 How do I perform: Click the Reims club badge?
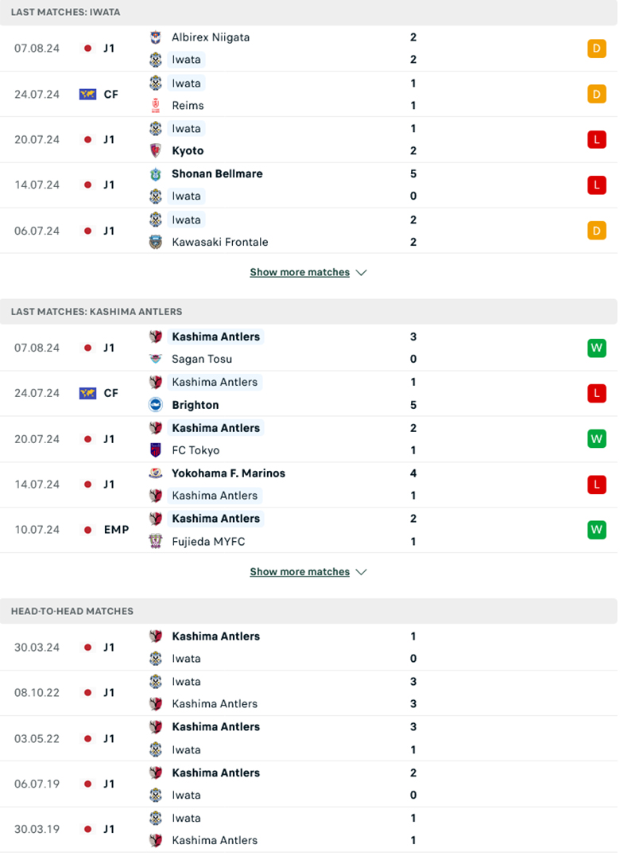pos(156,105)
